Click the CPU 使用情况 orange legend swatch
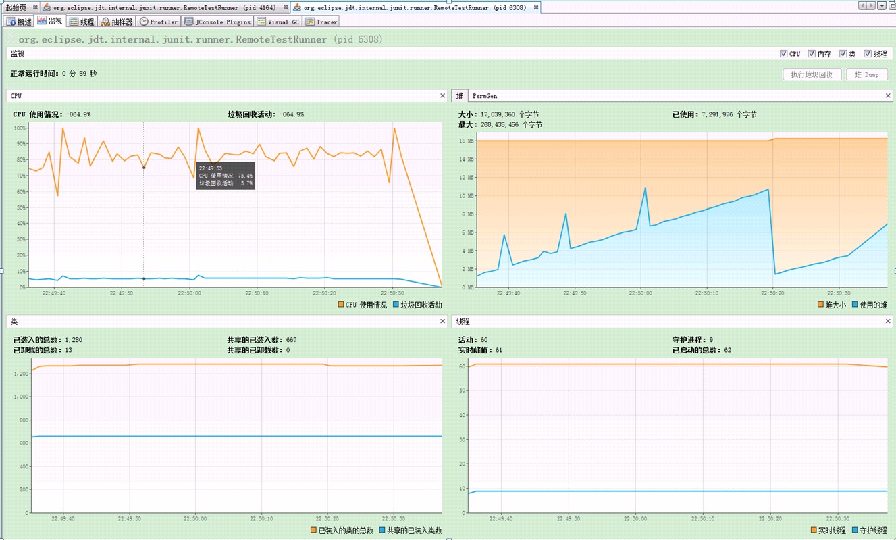This screenshot has height=540, width=896. 341,305
